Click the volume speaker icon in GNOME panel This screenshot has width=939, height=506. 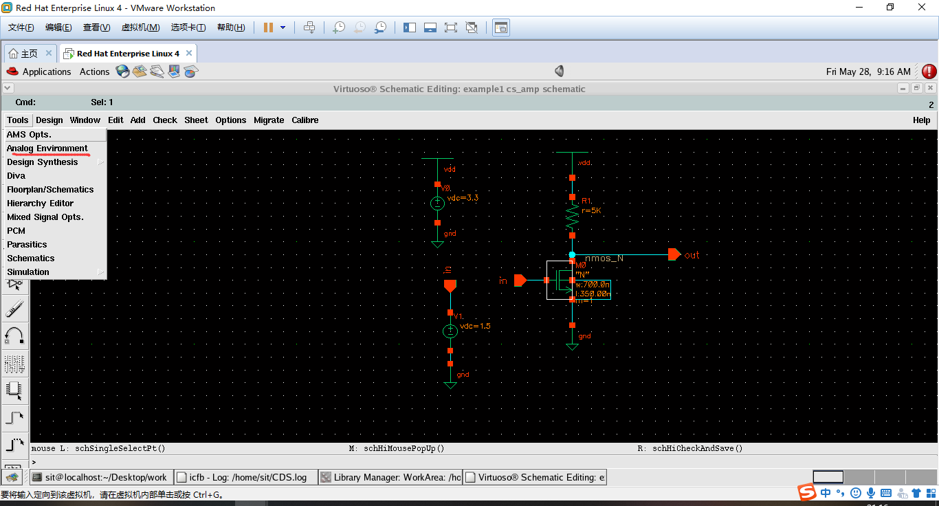(560, 71)
